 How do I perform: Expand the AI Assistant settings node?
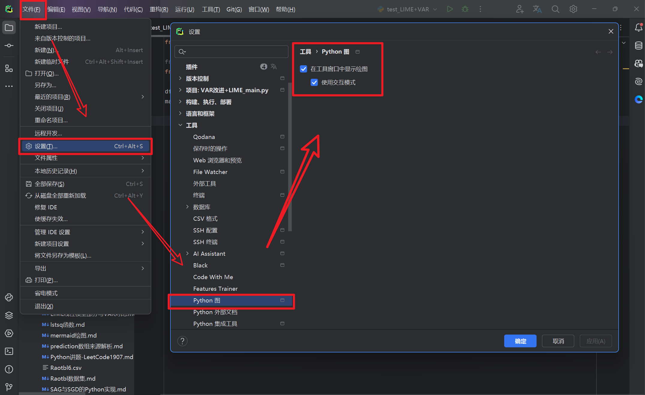(x=188, y=254)
